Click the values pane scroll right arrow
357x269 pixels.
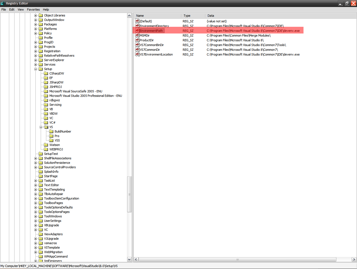(x=354, y=260)
